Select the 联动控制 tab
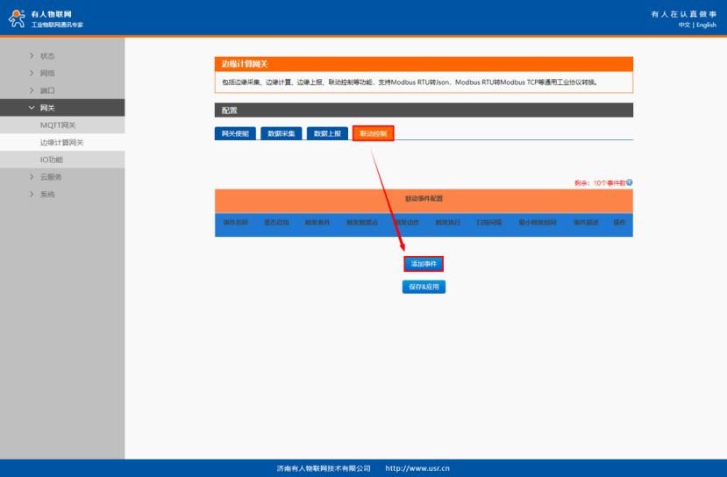 coord(374,133)
